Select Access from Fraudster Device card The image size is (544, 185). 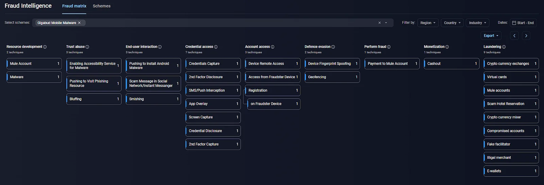click(x=273, y=77)
